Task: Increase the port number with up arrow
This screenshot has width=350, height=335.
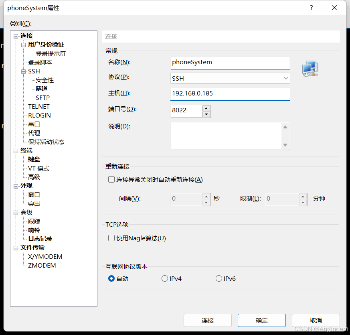Action: click(x=206, y=108)
